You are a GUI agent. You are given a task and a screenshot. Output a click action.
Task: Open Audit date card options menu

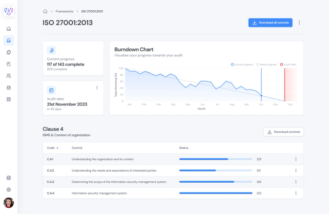coord(97,87)
